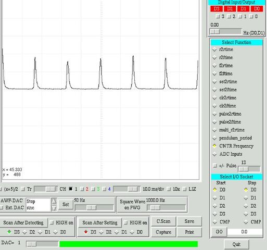Click the AWF-DAC list up arrow
The width and height of the screenshot is (267, 250).
54,202
